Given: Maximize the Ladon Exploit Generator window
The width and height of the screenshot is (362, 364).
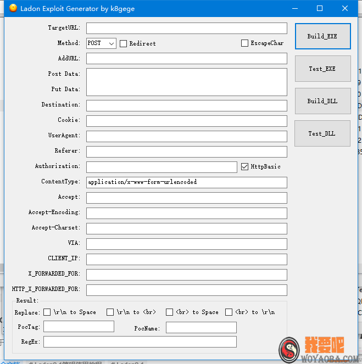Looking at the screenshot, I should click(320, 8).
